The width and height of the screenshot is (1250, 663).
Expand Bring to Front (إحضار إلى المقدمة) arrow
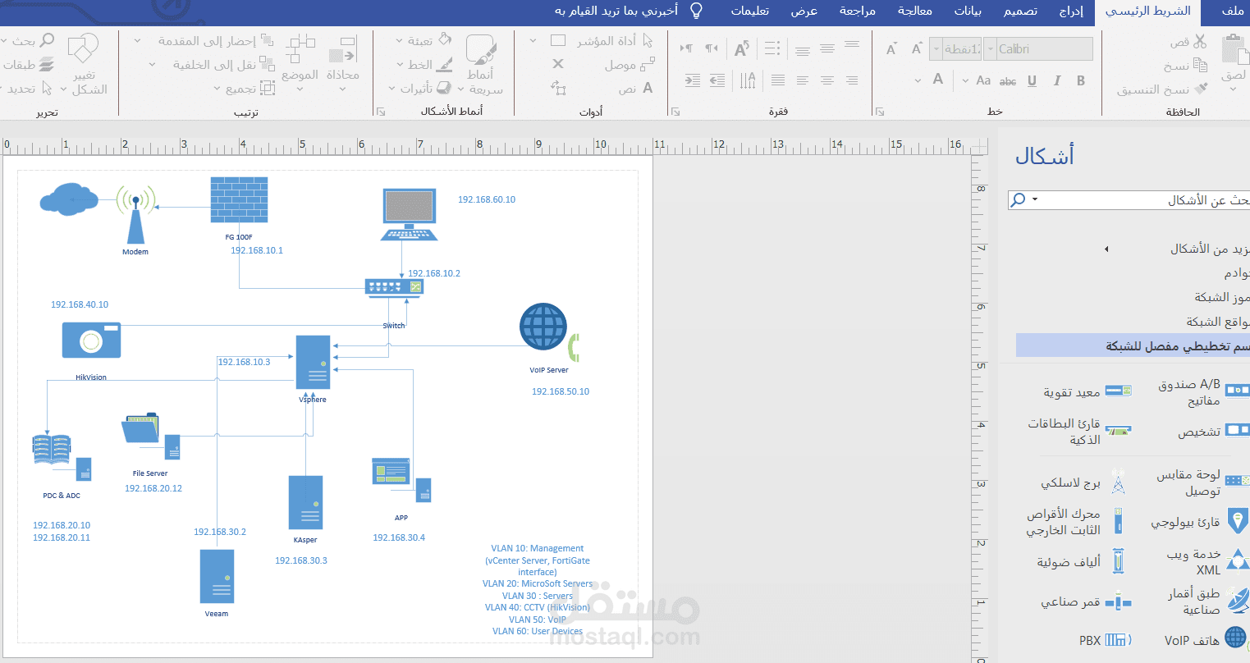[x=137, y=41]
